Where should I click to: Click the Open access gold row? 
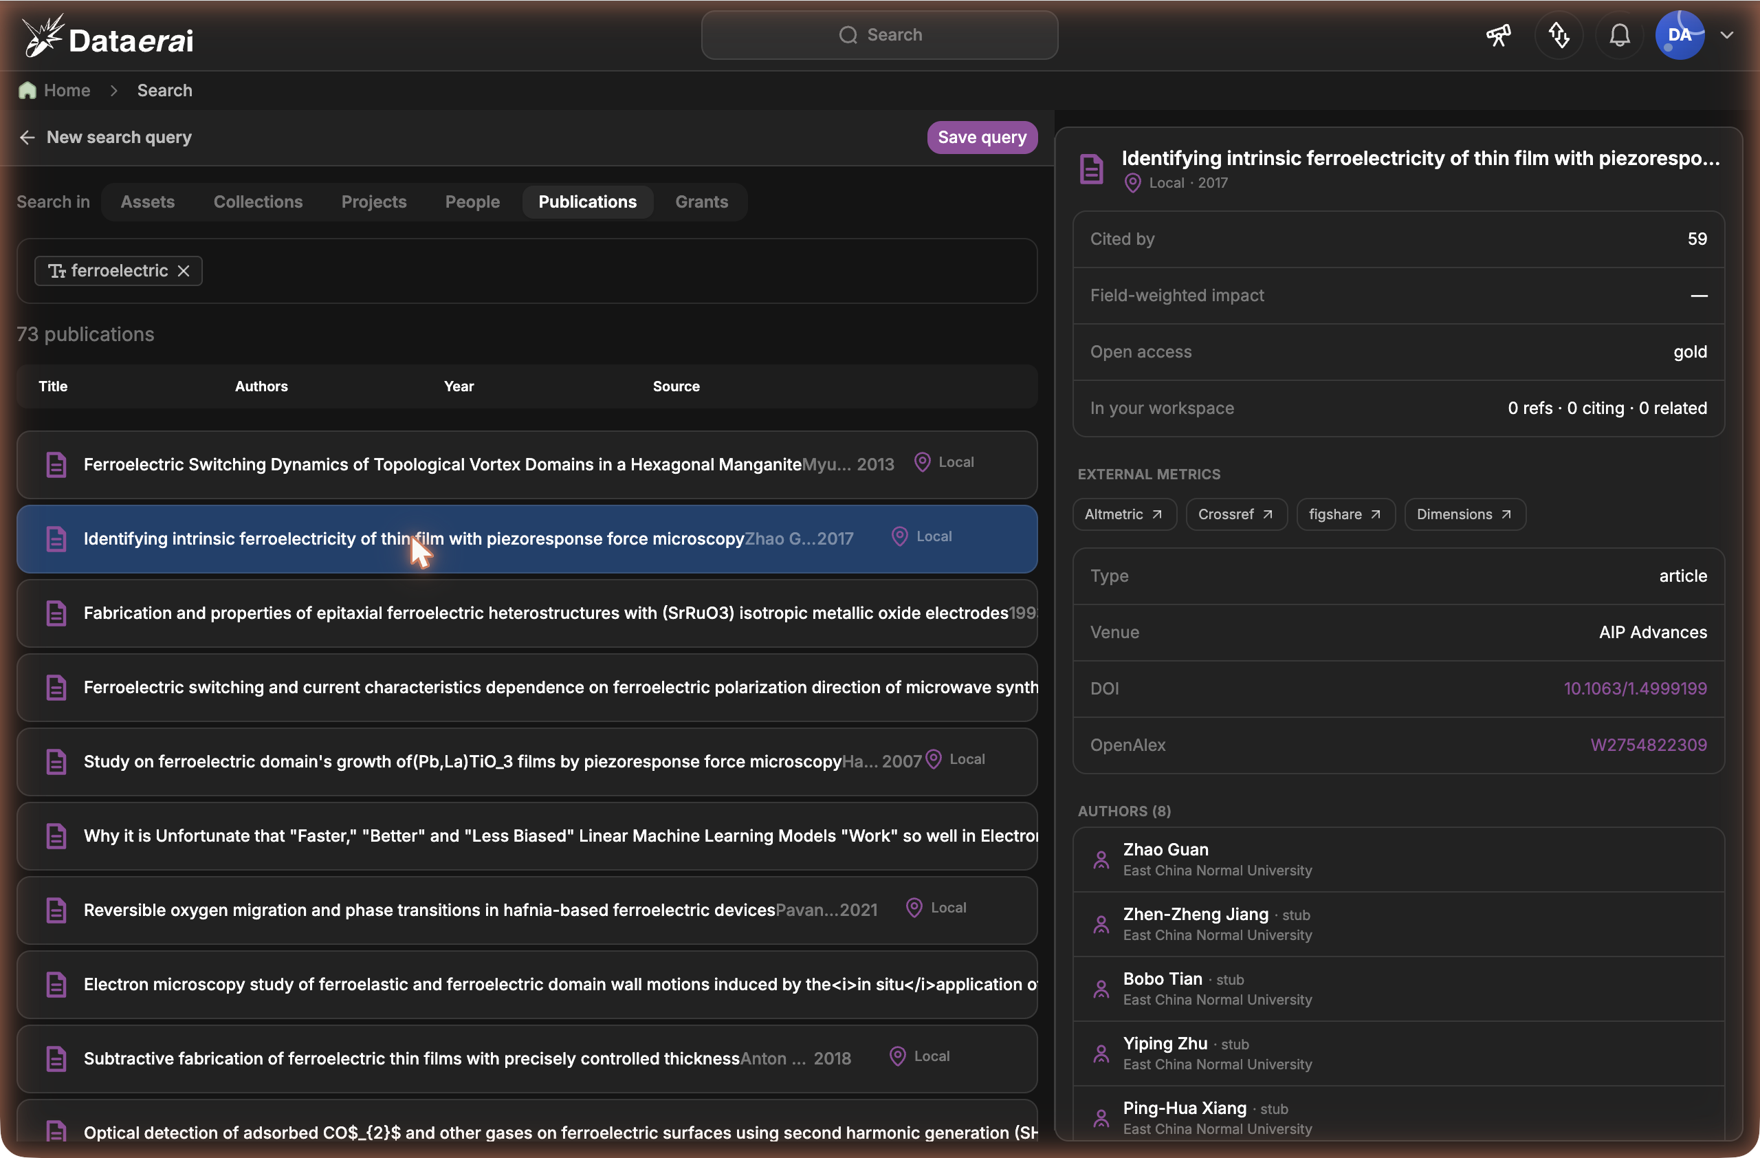pos(1398,352)
